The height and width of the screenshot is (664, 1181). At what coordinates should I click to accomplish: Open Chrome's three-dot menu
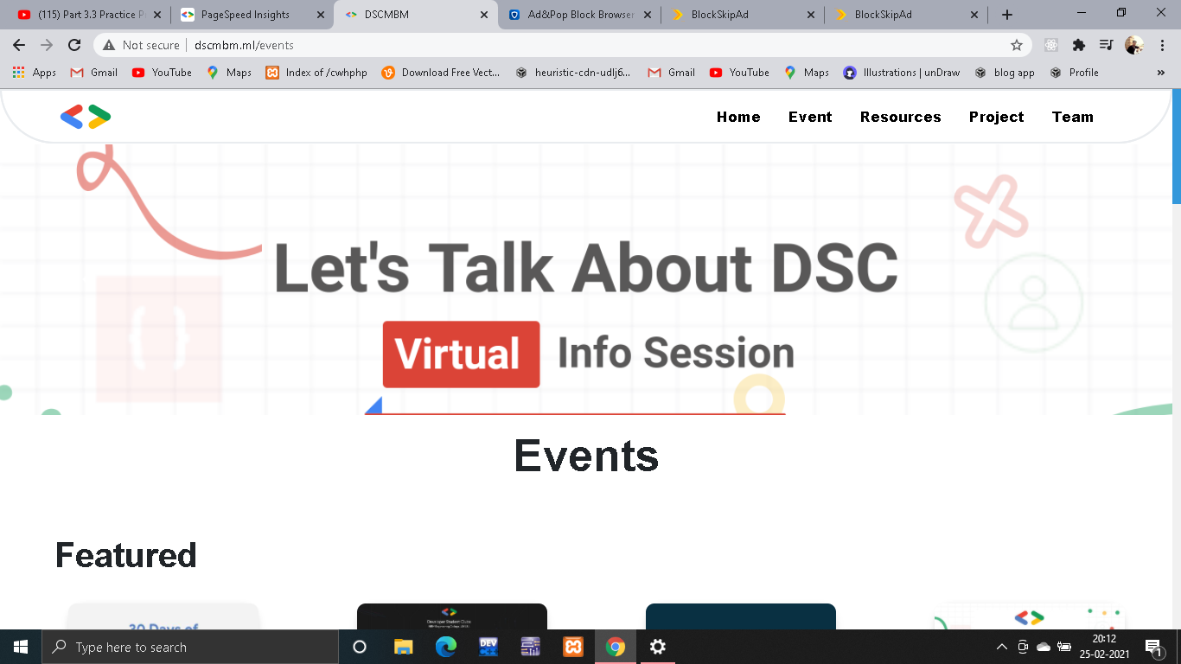(1161, 45)
